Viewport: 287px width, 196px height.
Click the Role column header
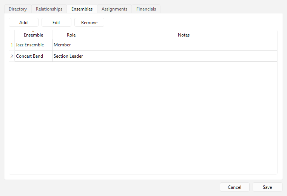[x=71, y=35]
